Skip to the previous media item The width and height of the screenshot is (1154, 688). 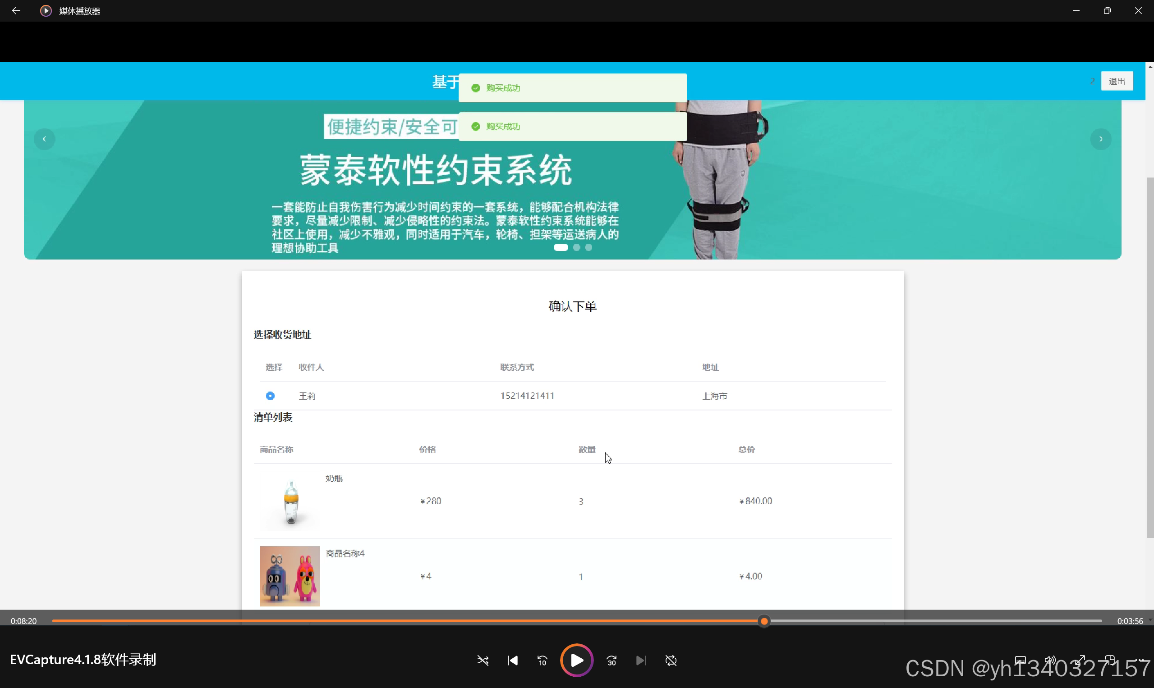[512, 660]
